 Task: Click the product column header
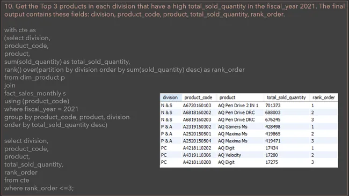227,97
